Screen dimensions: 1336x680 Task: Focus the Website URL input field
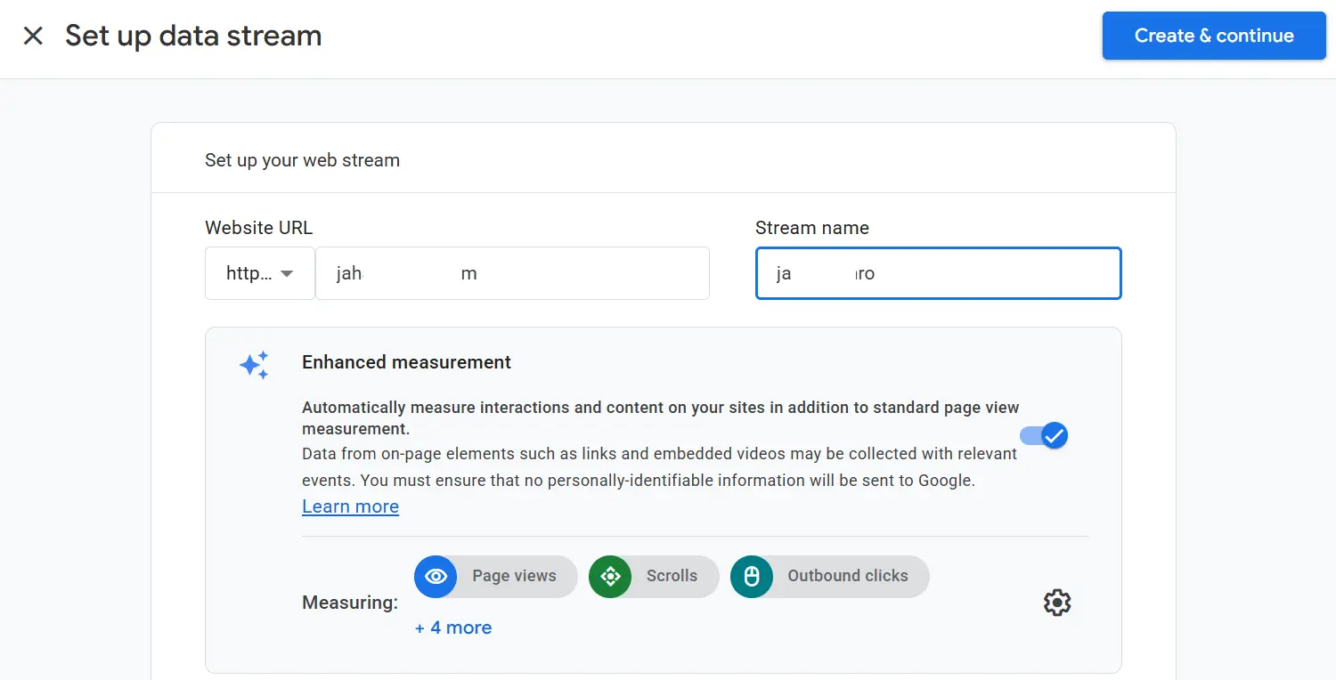[512, 273]
